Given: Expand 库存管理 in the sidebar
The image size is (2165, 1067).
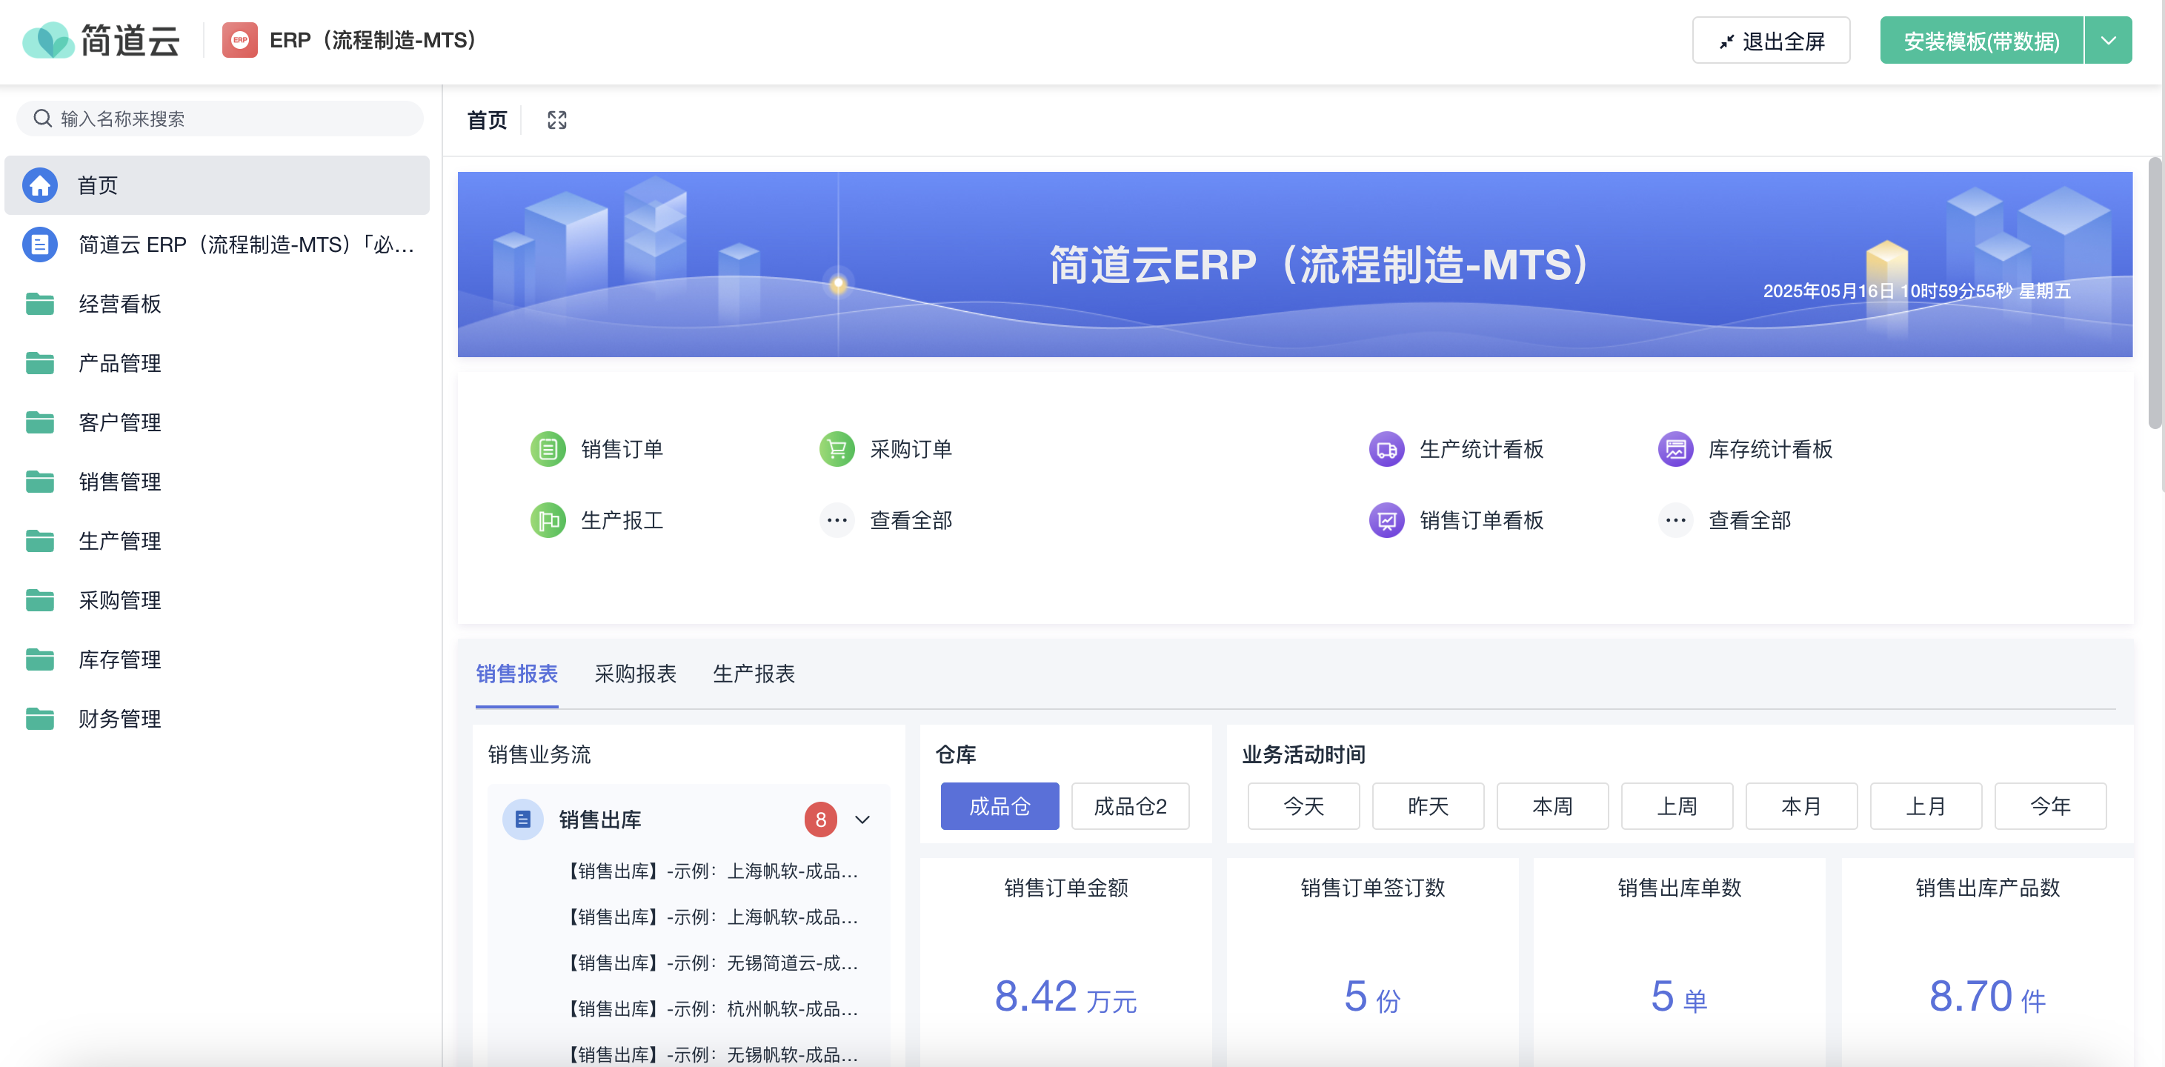Looking at the screenshot, I should (217, 659).
